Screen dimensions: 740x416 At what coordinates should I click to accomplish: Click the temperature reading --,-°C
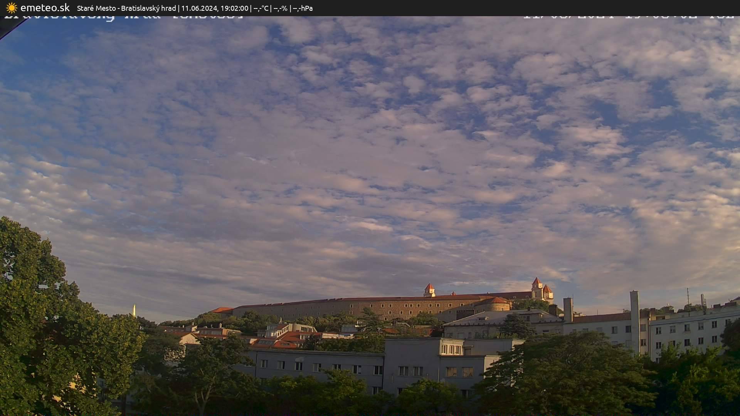261,8
